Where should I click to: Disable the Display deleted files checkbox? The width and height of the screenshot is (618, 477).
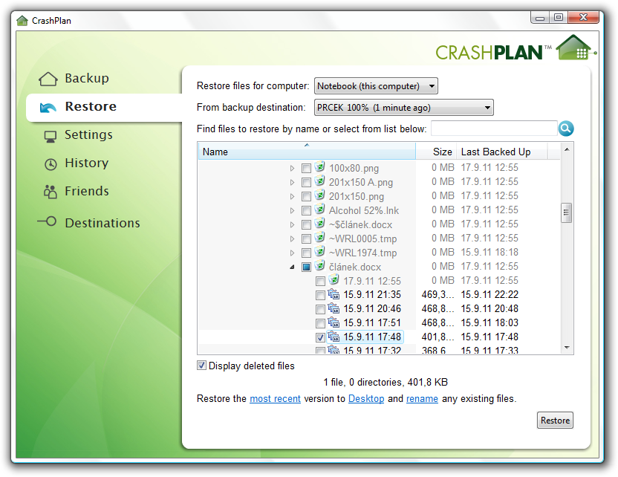pyautogui.click(x=201, y=366)
